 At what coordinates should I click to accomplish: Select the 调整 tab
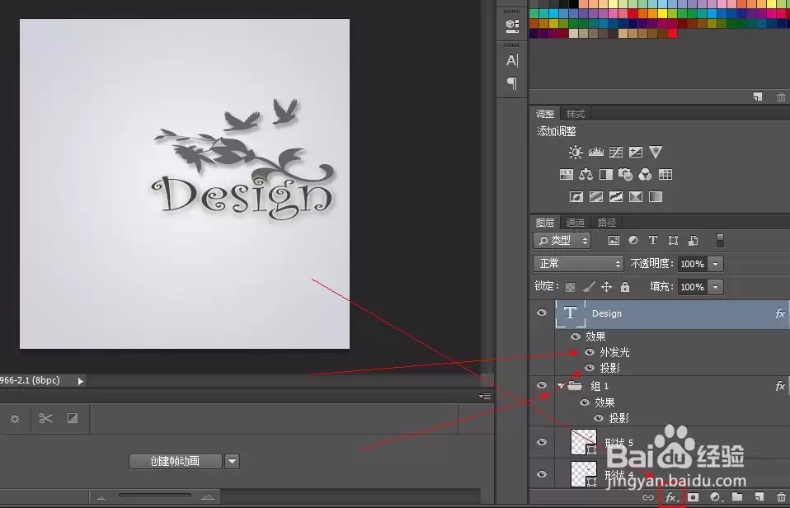coord(544,114)
